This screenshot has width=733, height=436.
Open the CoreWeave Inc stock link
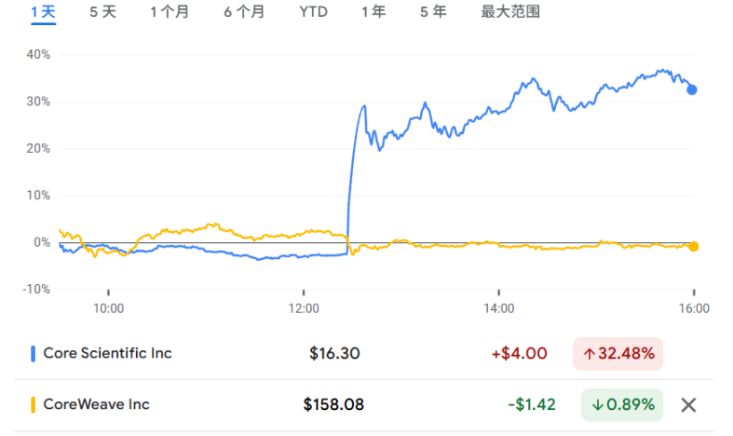tap(96, 404)
